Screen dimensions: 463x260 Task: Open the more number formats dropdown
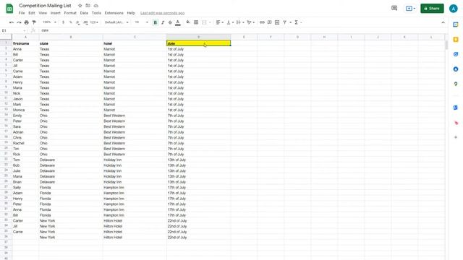pyautogui.click(x=94, y=22)
